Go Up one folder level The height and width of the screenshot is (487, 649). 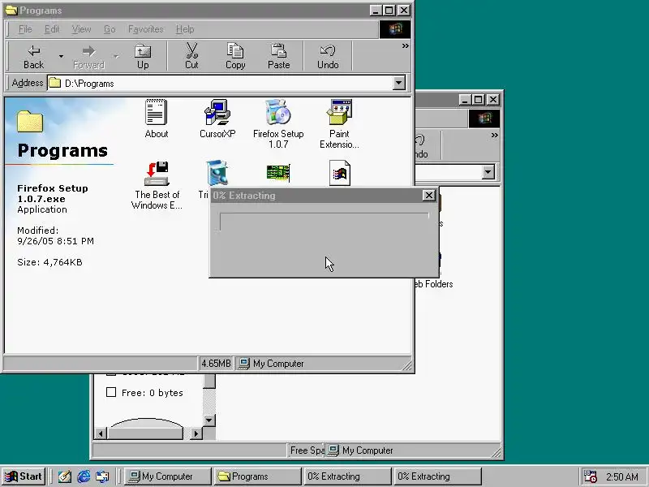(x=143, y=56)
